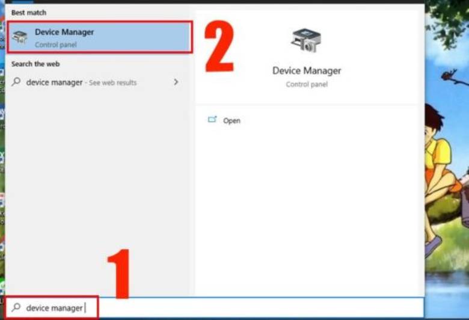This screenshot has height=320, width=469.
Task: Click inside the search box text field
Action: click(x=241, y=307)
